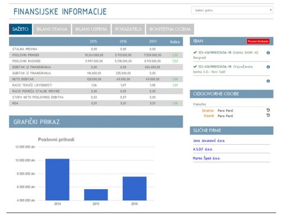Open history icon next to Vlasnik Pero Perić
This screenshot has height=219, width=290.
pos(268,115)
